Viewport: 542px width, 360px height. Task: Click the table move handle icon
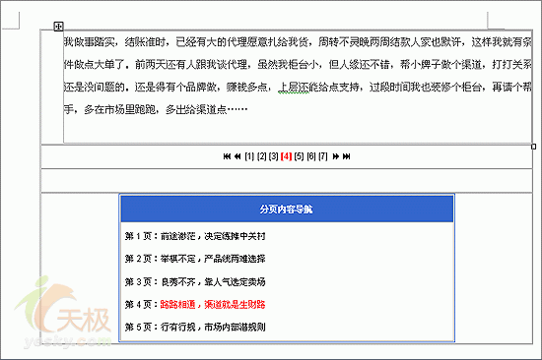[x=59, y=27]
